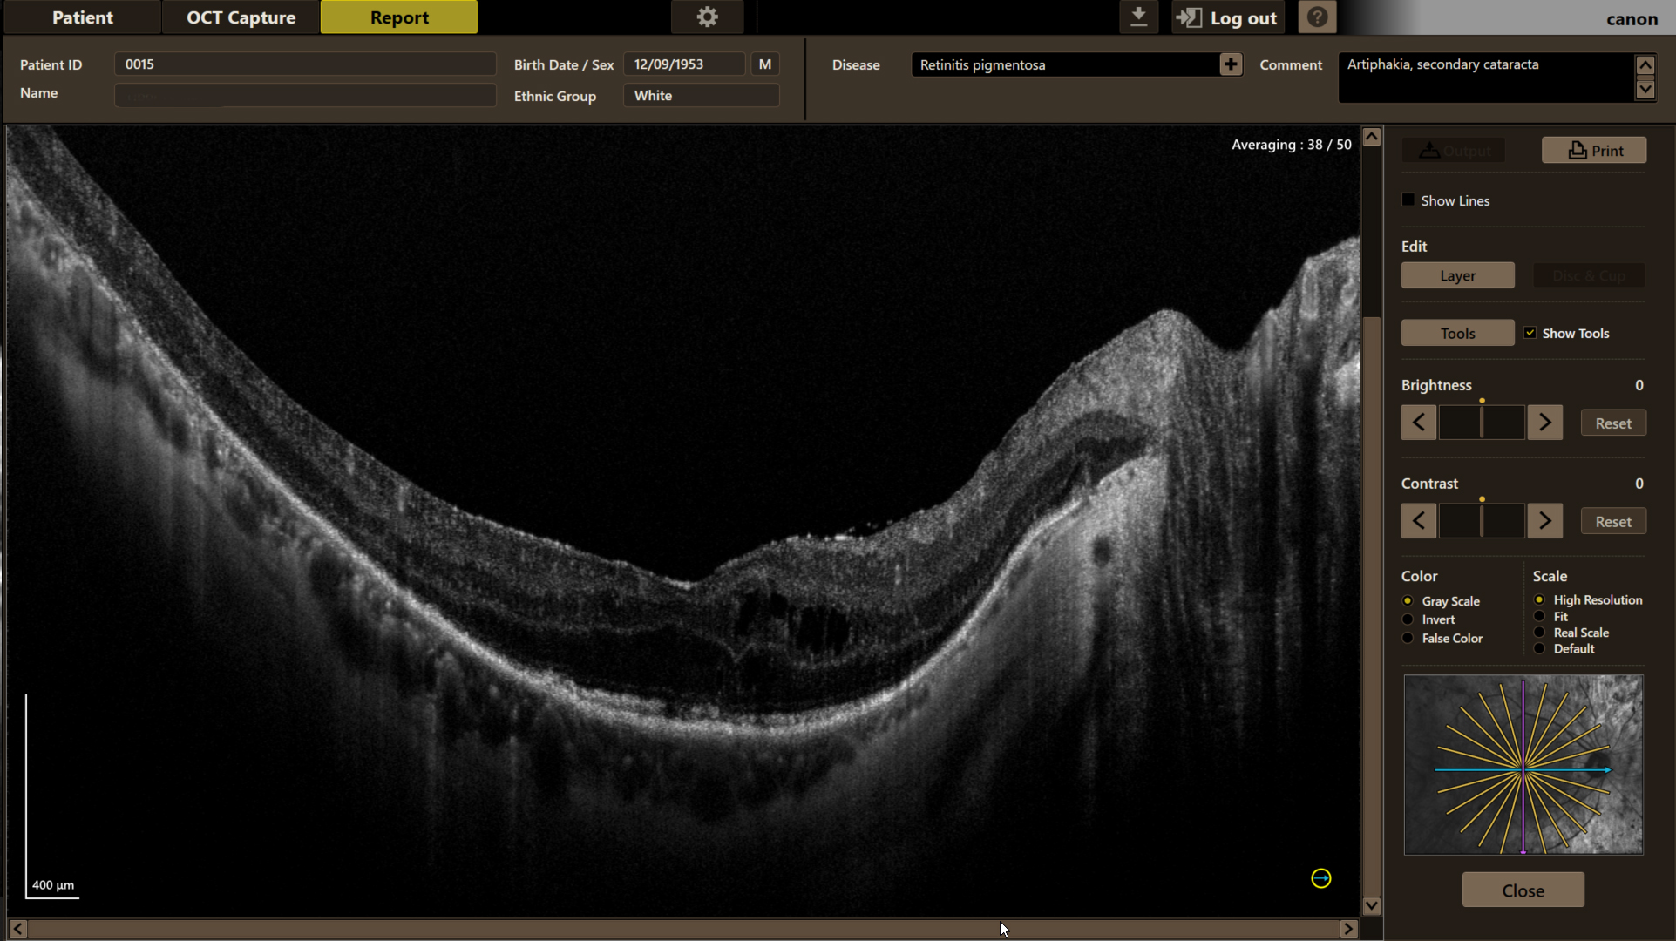Choose Real Scale radio option
This screenshot has width=1676, height=941.
pyautogui.click(x=1539, y=633)
